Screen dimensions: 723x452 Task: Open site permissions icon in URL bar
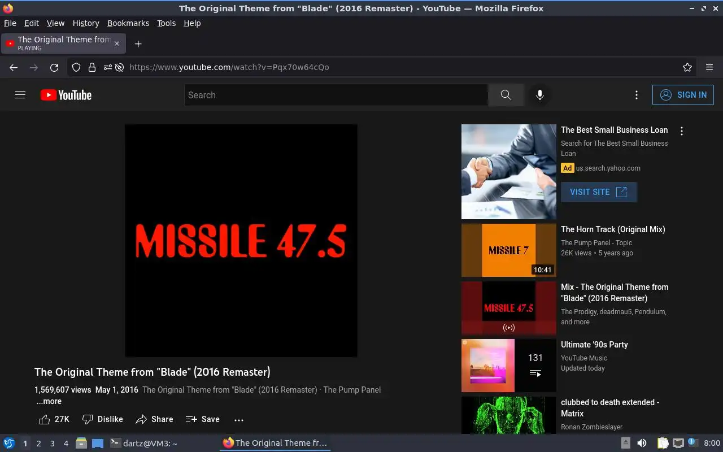point(107,67)
